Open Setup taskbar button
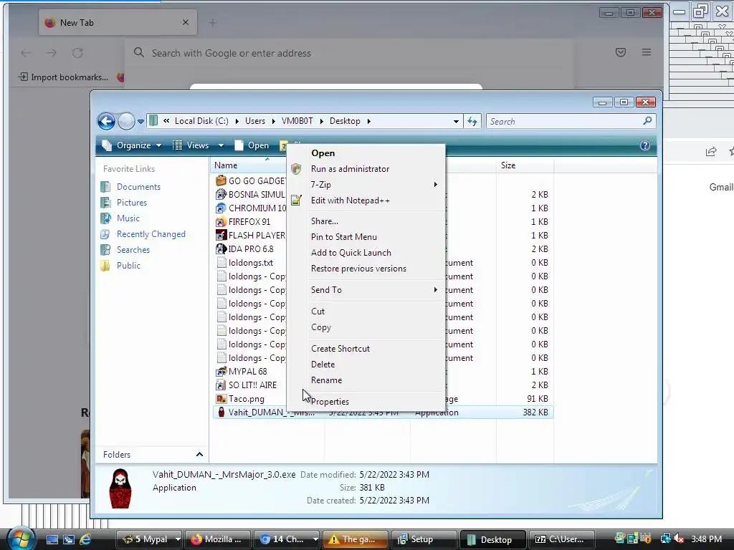 click(x=423, y=539)
